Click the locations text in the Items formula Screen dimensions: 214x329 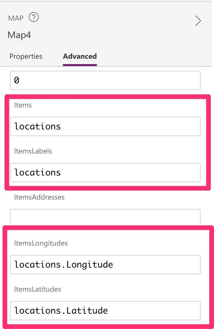point(37,126)
